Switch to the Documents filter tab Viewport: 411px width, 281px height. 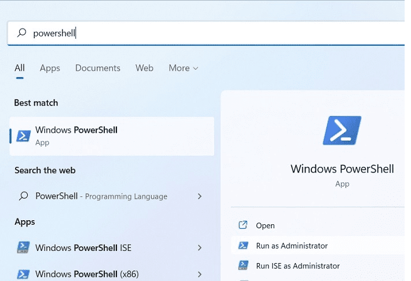(98, 68)
